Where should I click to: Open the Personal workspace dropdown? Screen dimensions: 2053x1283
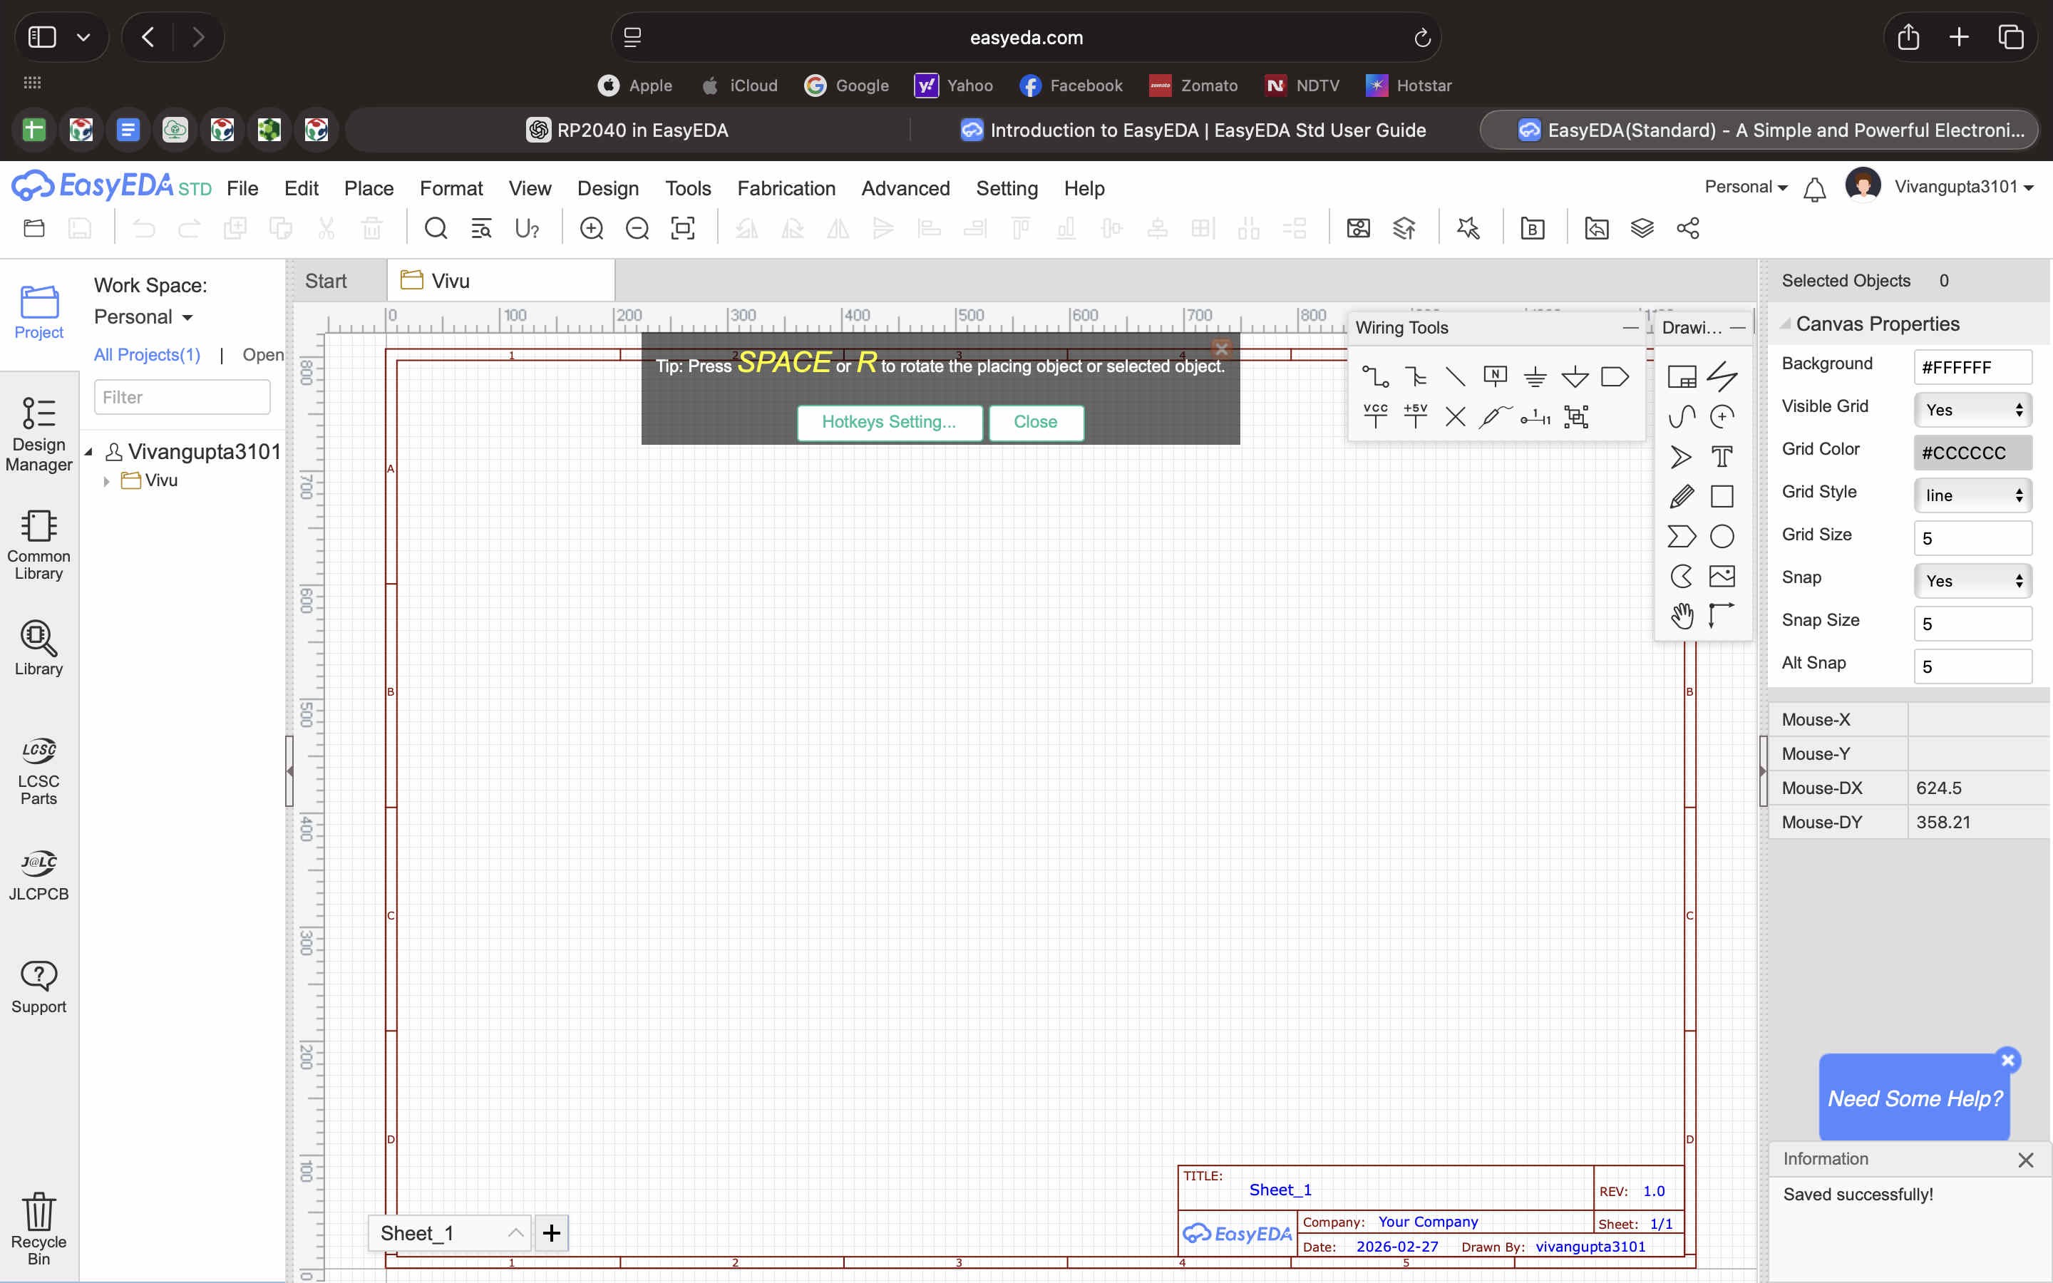(144, 317)
